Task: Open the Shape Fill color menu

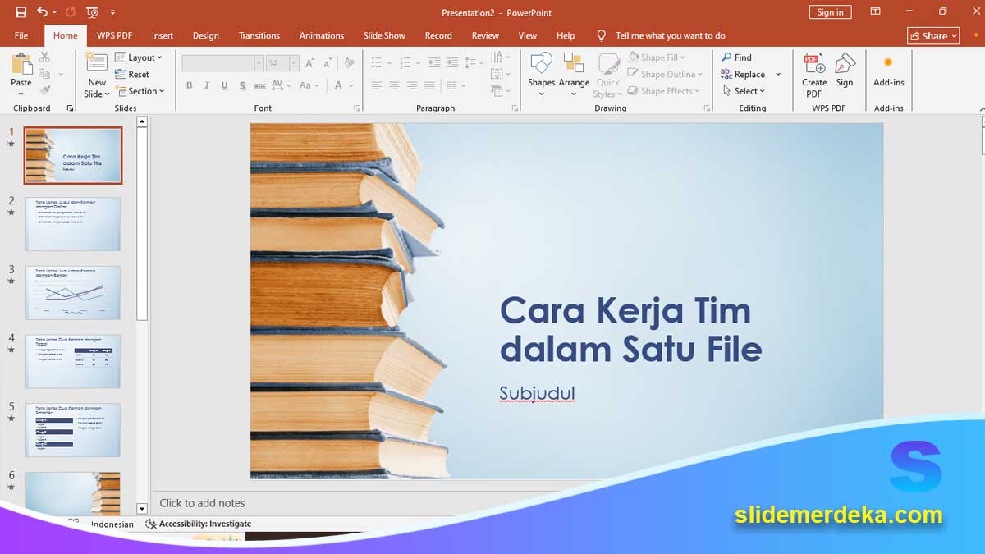Action: (x=657, y=57)
